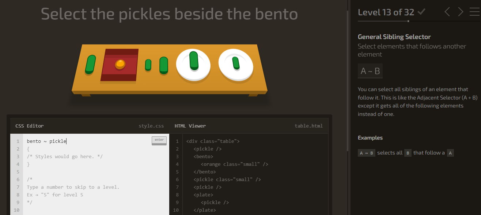Navigate to the previous level using the left chevron
The image size is (481, 215).
click(x=447, y=12)
